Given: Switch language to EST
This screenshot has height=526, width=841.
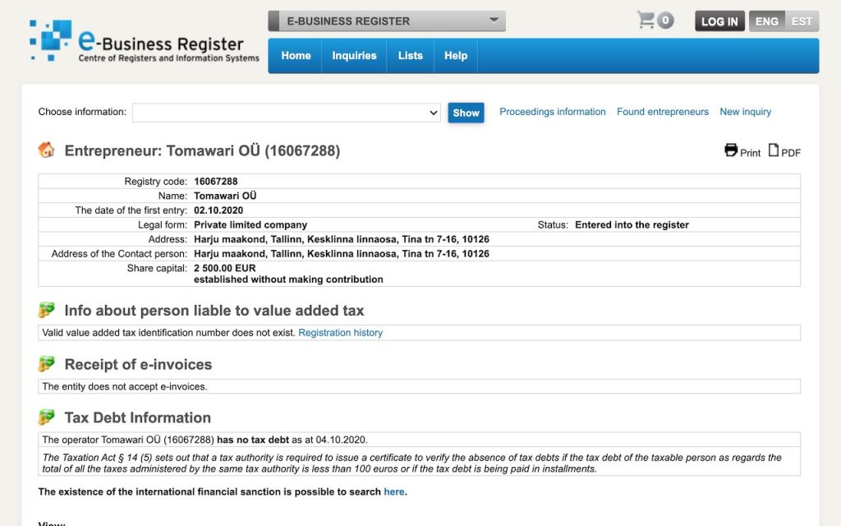Looking at the screenshot, I should (802, 21).
